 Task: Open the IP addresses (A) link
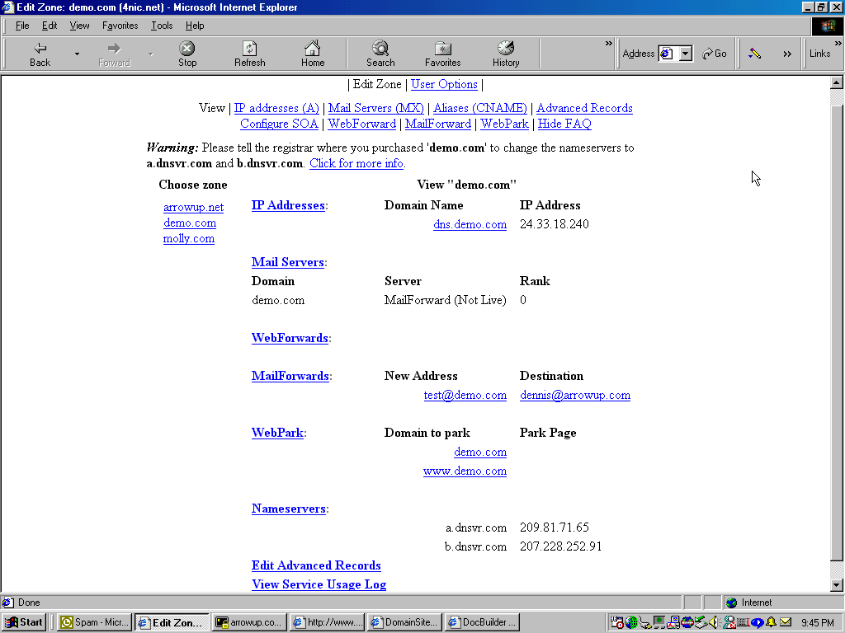point(276,108)
